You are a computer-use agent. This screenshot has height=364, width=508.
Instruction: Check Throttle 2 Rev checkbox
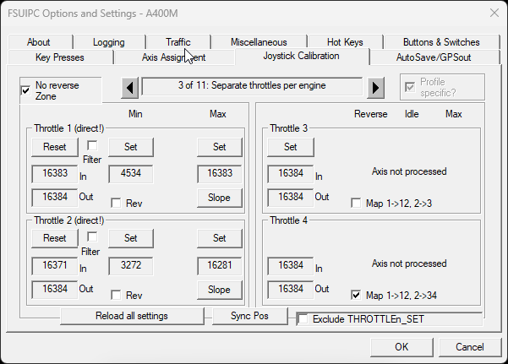(116, 295)
